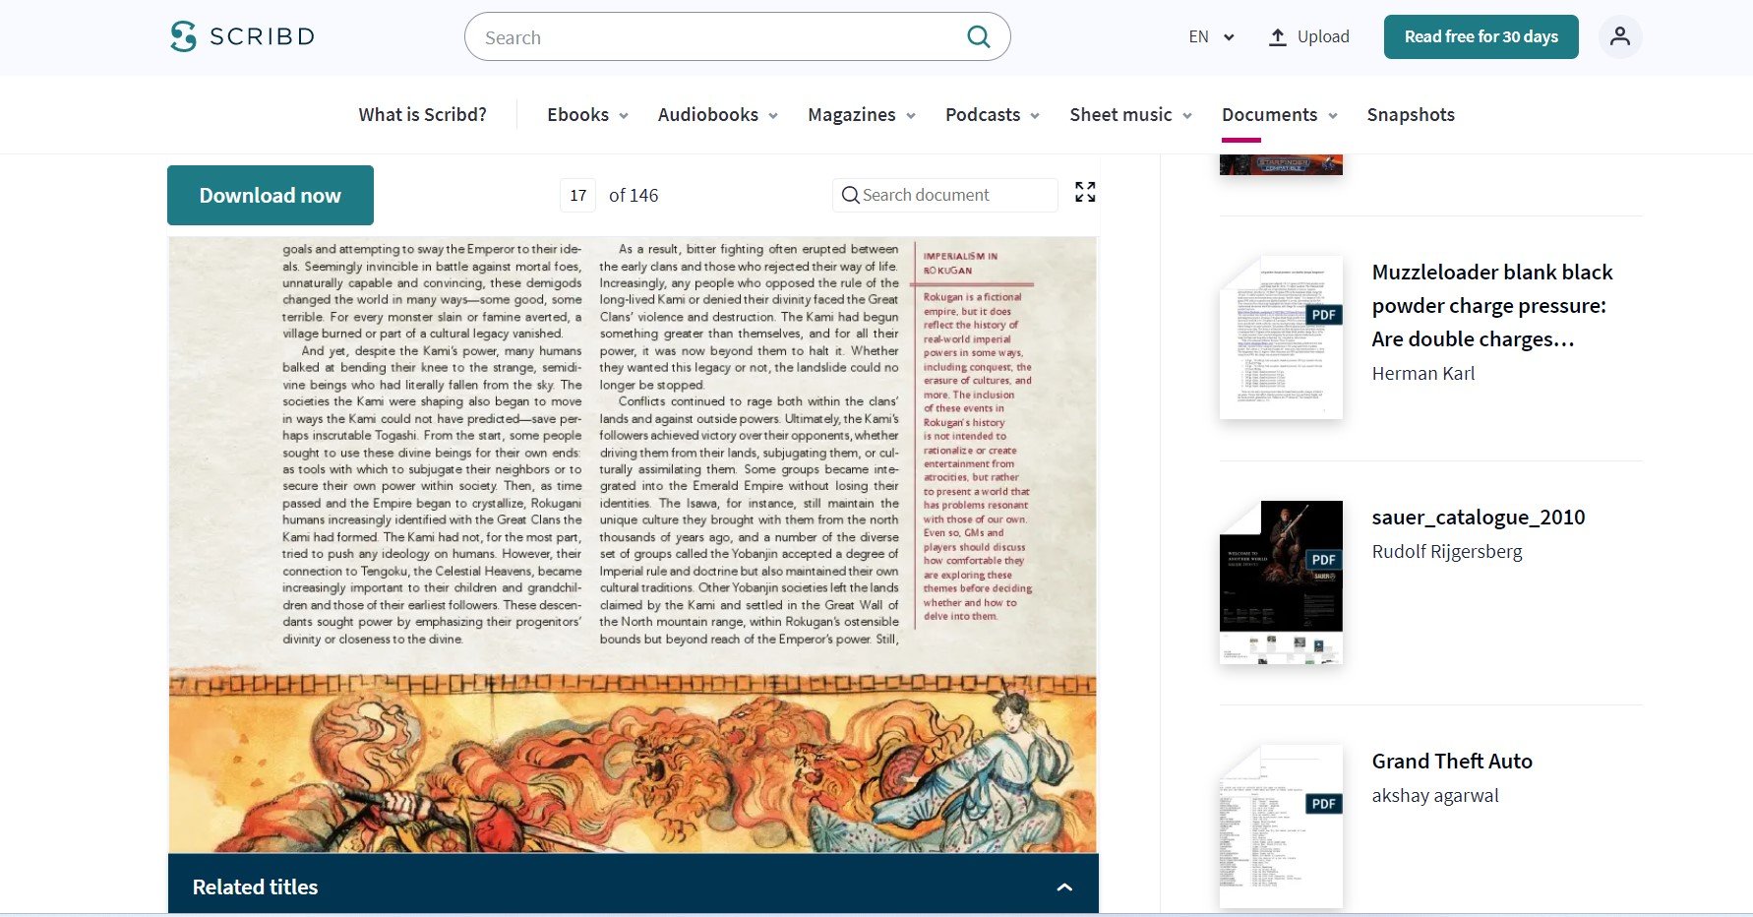Expand the Ebooks menu
Image resolution: width=1753 pixels, height=917 pixels.
(587, 115)
